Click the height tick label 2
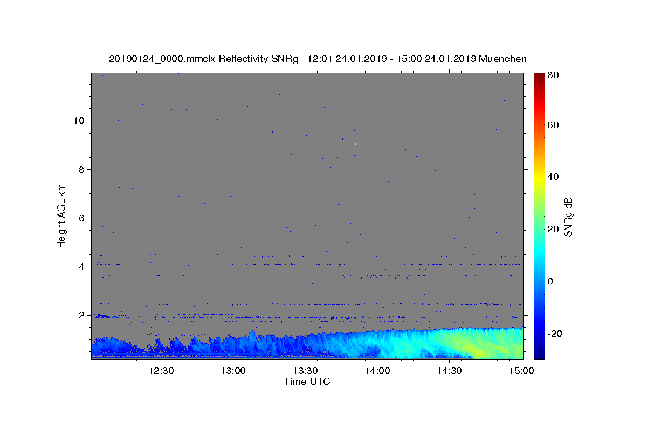 82,315
